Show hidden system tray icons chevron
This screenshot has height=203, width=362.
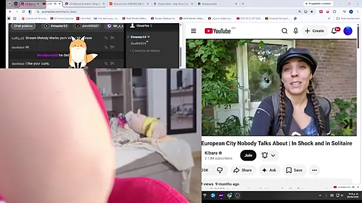coord(320,196)
